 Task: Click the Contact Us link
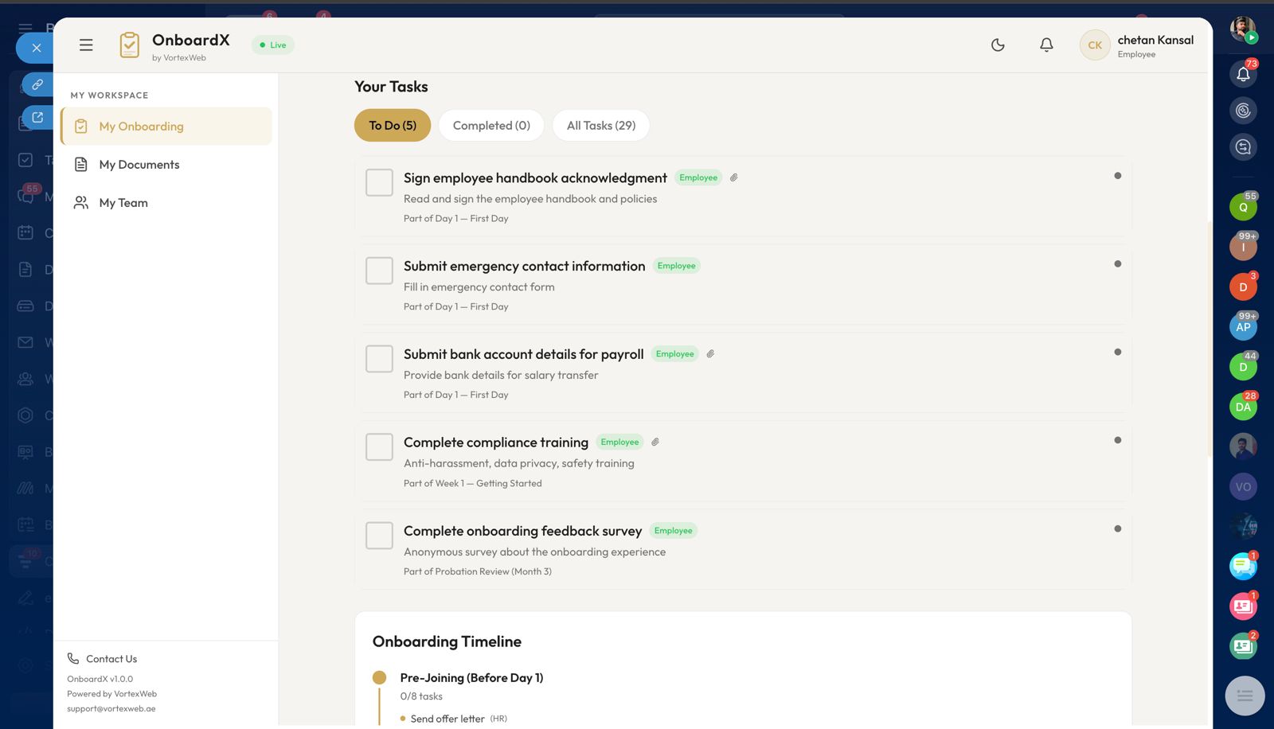coord(111,659)
